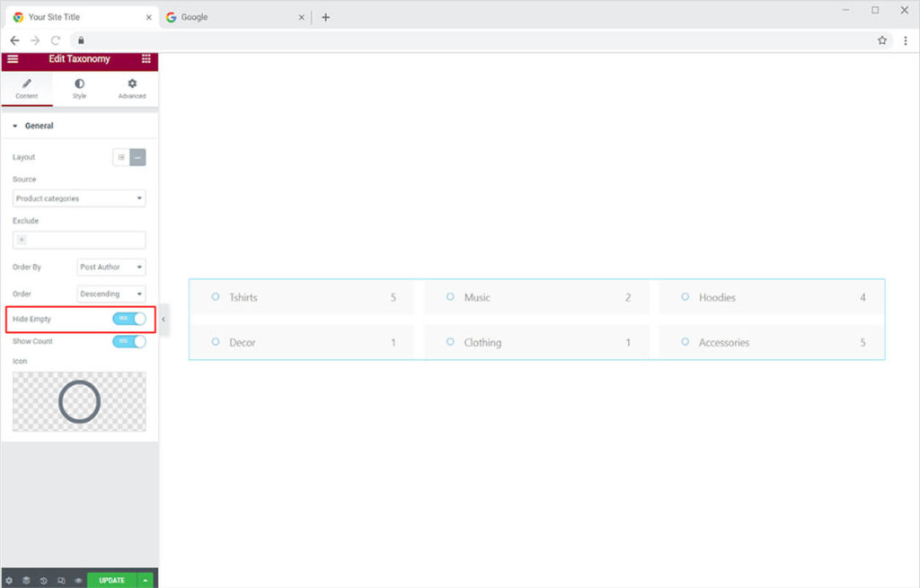Open page settings gear in bottom bar
920x588 pixels.
click(x=9, y=580)
